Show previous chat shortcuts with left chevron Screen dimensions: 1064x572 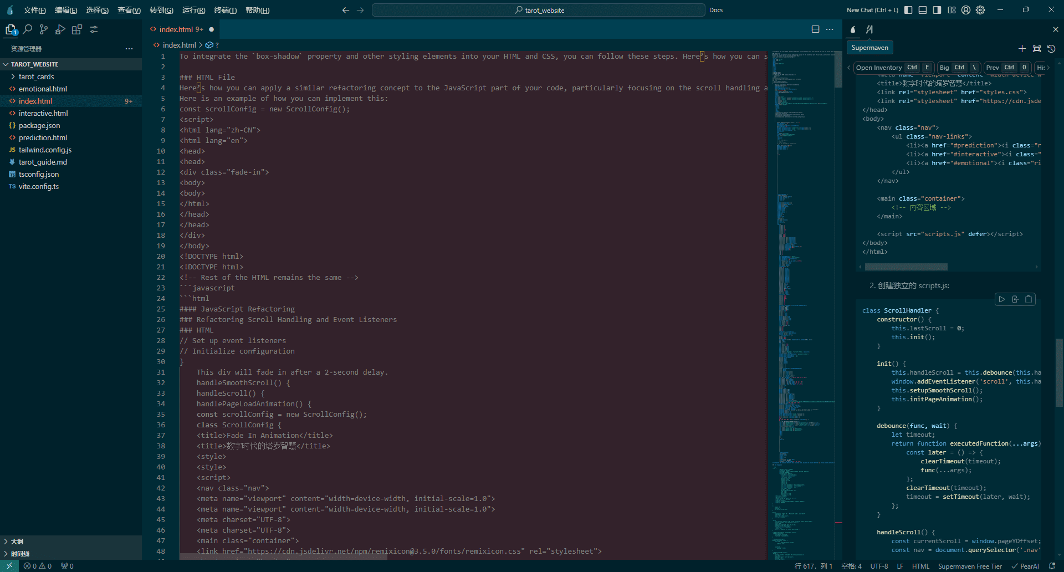click(x=848, y=68)
